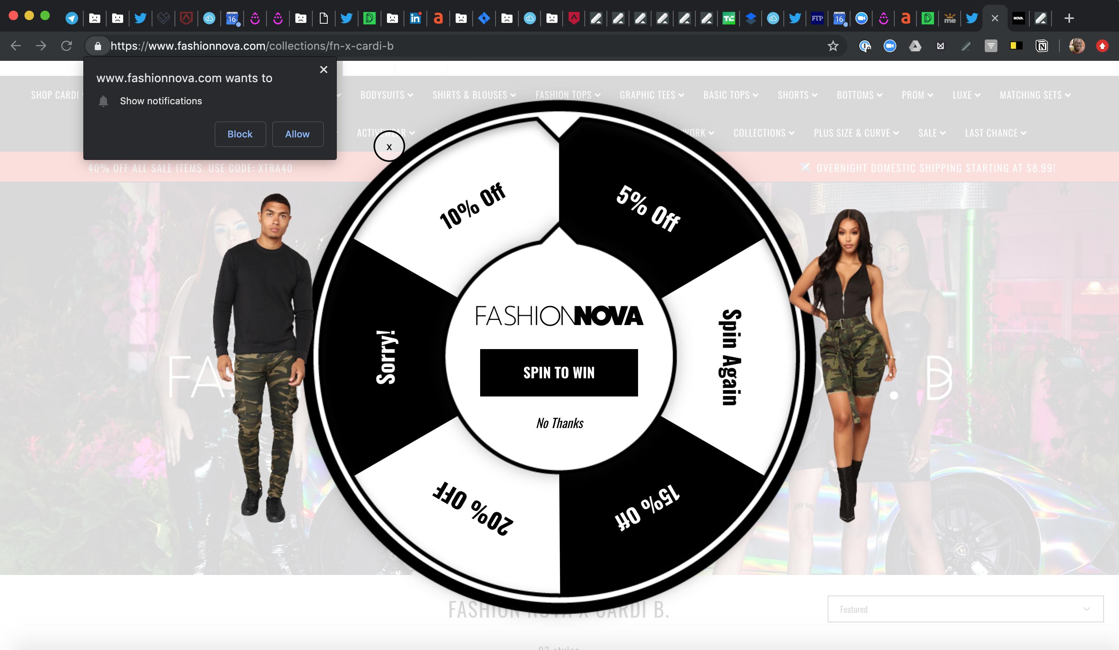
Task: Switch to the Telegram browser tab
Action: pos(71,18)
